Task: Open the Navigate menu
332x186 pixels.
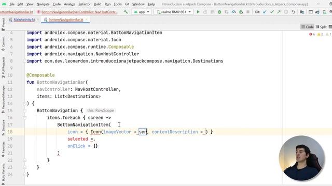Action: [x=43, y=4]
